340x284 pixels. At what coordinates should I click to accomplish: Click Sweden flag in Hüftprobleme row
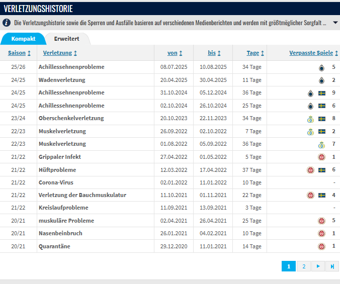[322, 170]
